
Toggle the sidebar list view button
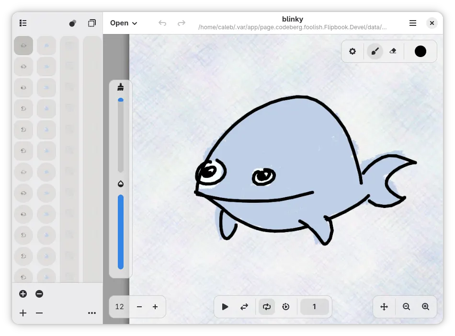tap(23, 23)
